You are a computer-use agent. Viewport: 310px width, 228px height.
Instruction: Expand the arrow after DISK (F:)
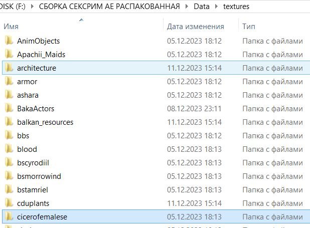(32, 7)
